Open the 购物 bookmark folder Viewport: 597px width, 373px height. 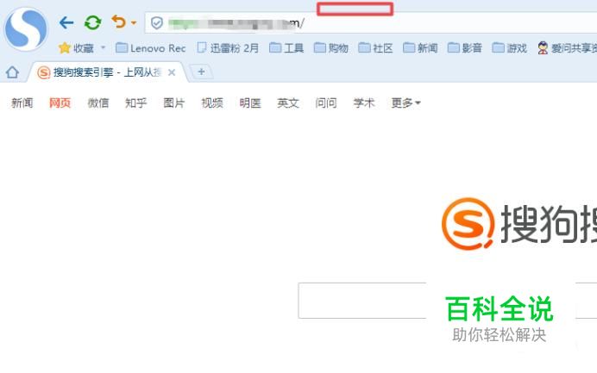pos(331,48)
